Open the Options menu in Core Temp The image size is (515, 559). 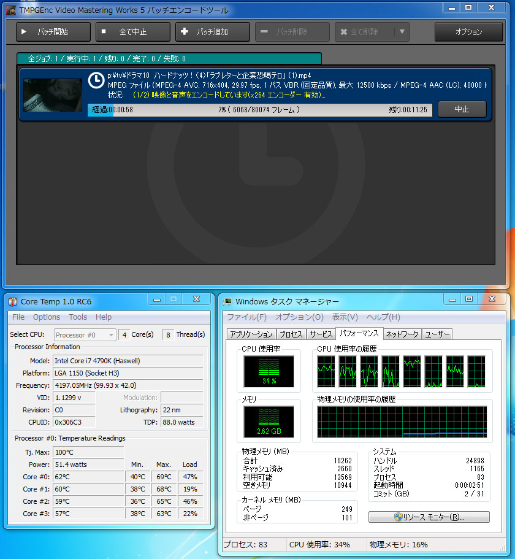pyautogui.click(x=47, y=317)
